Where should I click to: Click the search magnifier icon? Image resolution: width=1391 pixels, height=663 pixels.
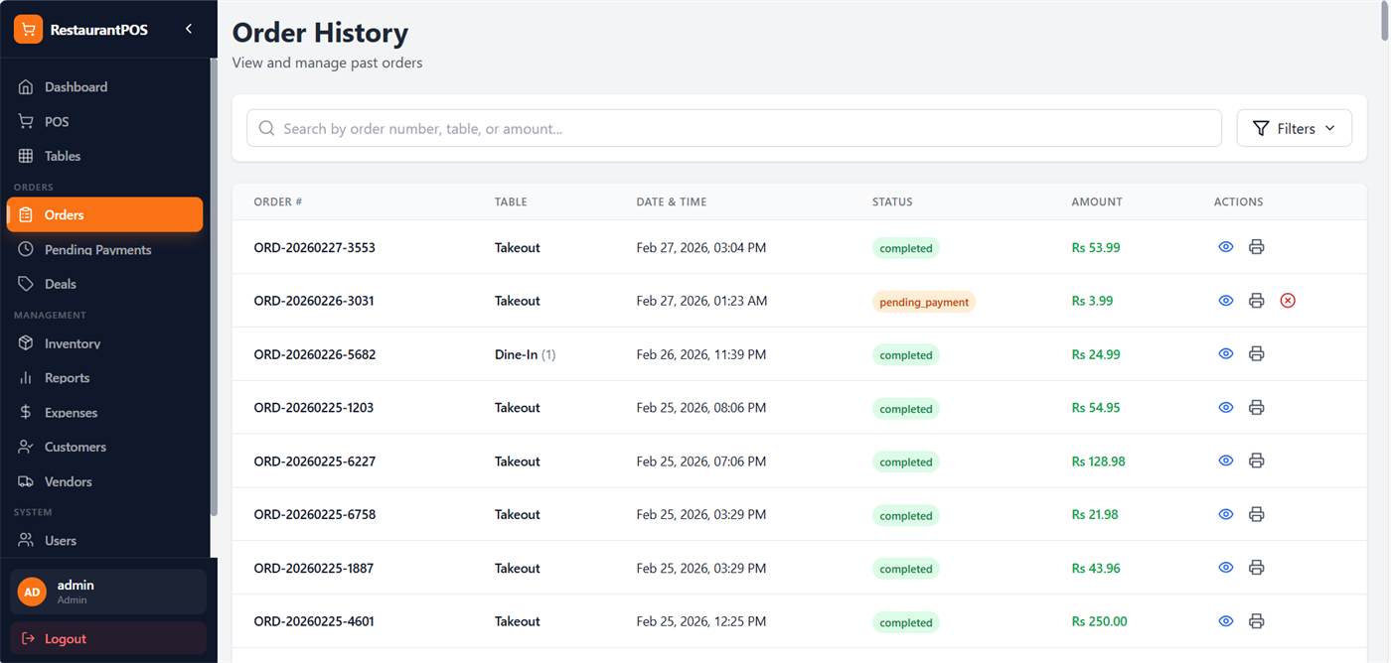coord(266,128)
